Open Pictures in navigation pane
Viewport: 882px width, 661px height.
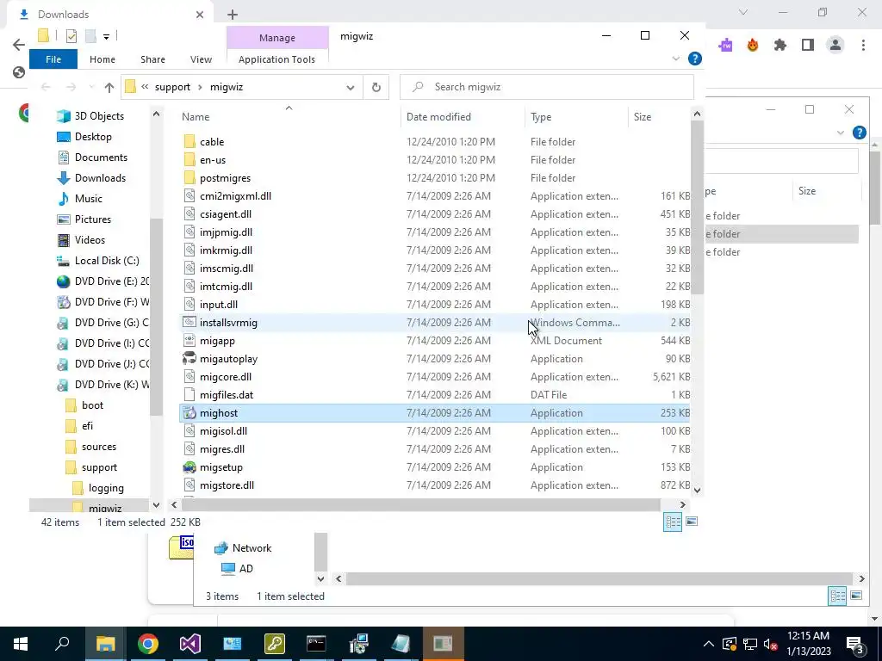tap(93, 219)
